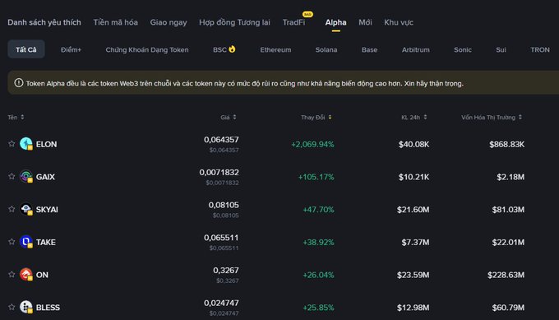
Task: Click SKYAI volume $21.60M
Action: tap(413, 210)
